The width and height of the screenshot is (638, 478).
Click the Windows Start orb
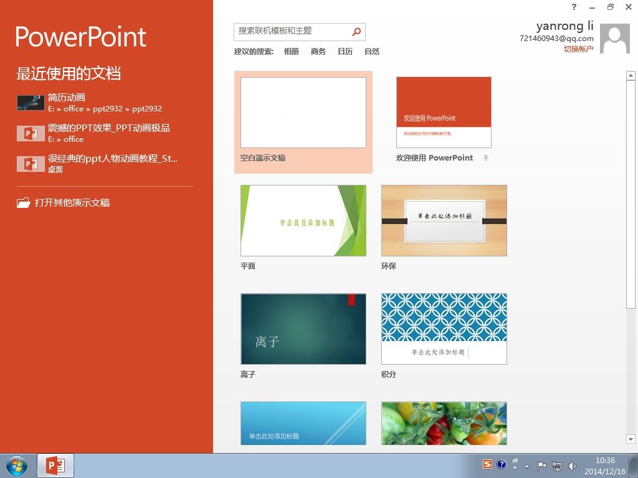click(x=17, y=466)
